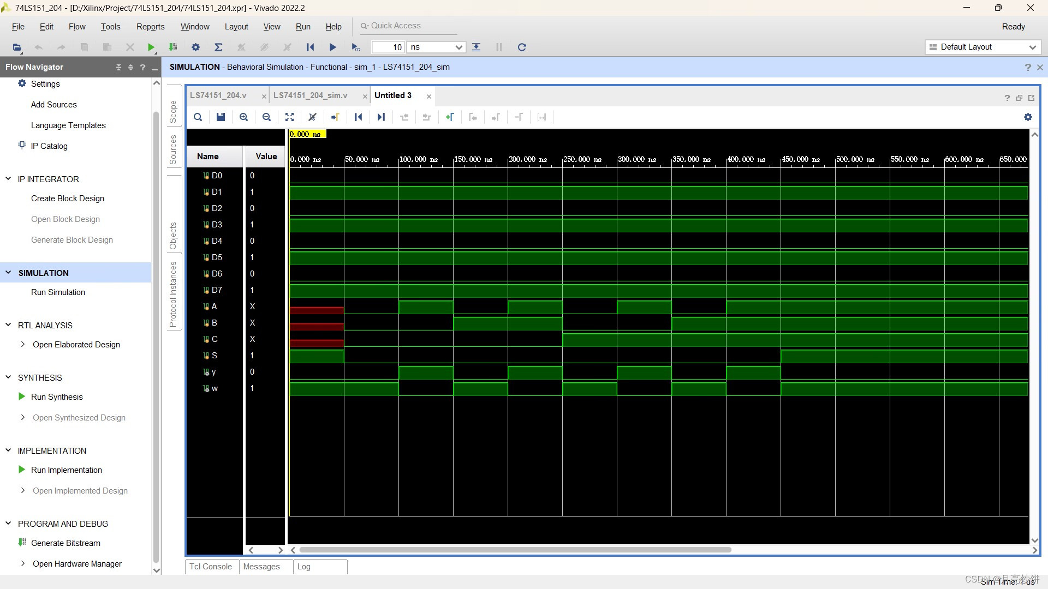Click Generate Bitstream in Flow Navigator
The height and width of the screenshot is (589, 1048).
[x=65, y=543]
